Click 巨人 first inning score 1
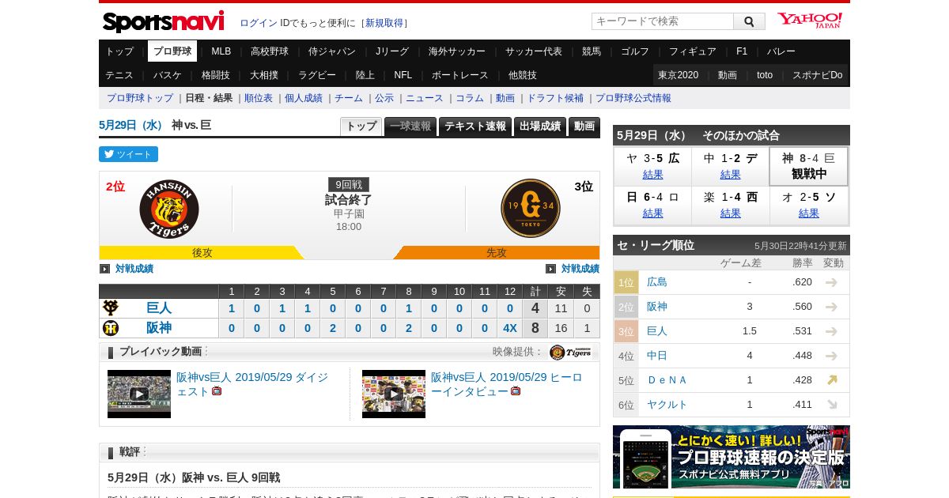This screenshot has width=949, height=498. tap(232, 308)
